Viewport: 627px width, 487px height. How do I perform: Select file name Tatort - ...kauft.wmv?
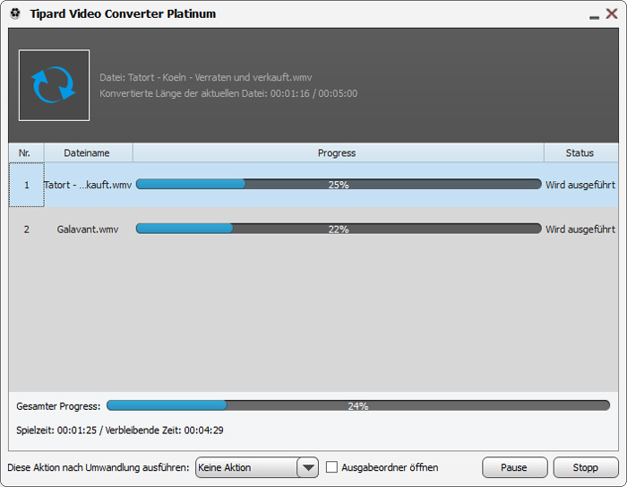click(x=88, y=185)
